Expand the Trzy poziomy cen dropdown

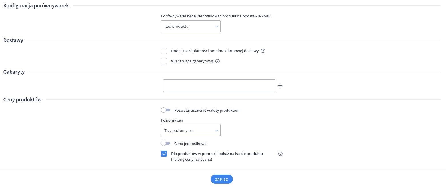tap(191, 130)
